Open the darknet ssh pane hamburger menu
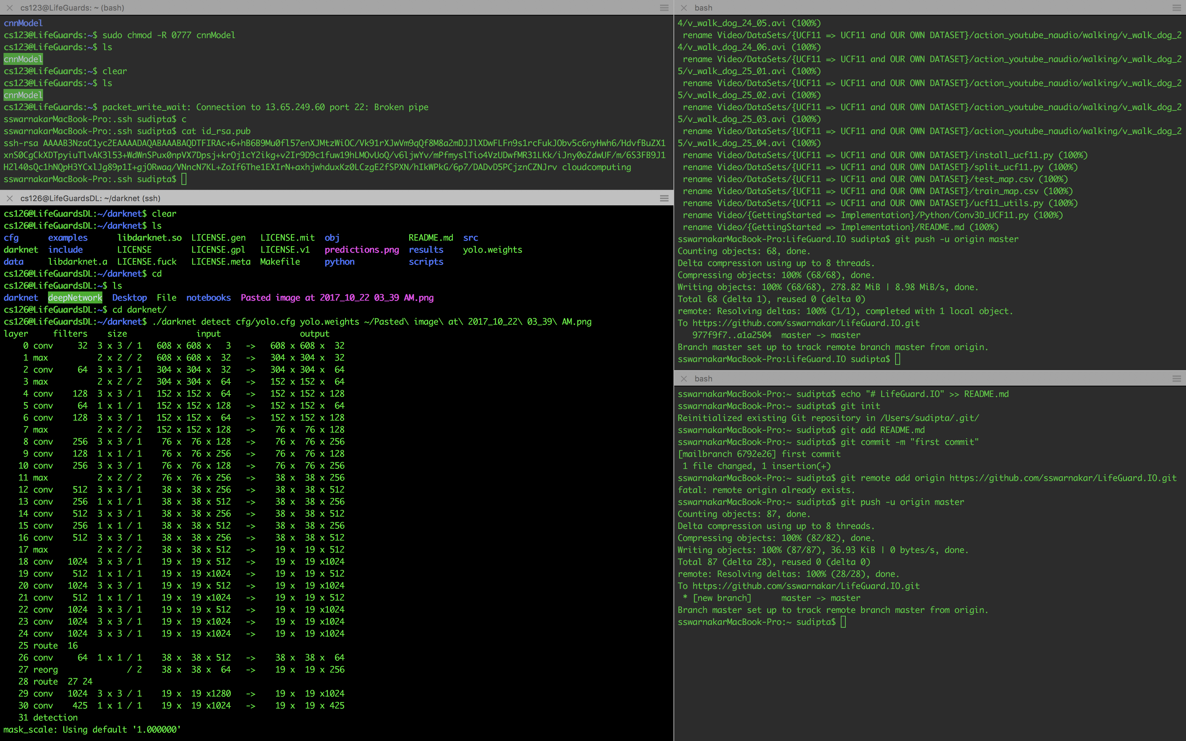Viewport: 1186px width, 741px height. pyautogui.click(x=664, y=198)
